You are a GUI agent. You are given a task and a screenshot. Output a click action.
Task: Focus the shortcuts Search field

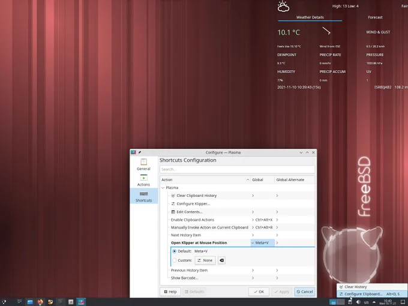(237, 169)
